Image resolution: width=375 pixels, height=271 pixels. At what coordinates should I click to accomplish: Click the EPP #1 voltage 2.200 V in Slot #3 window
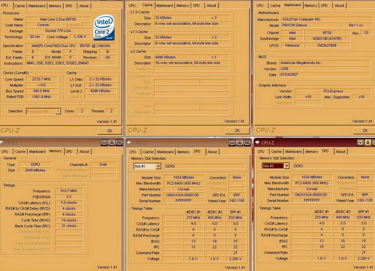364,258
